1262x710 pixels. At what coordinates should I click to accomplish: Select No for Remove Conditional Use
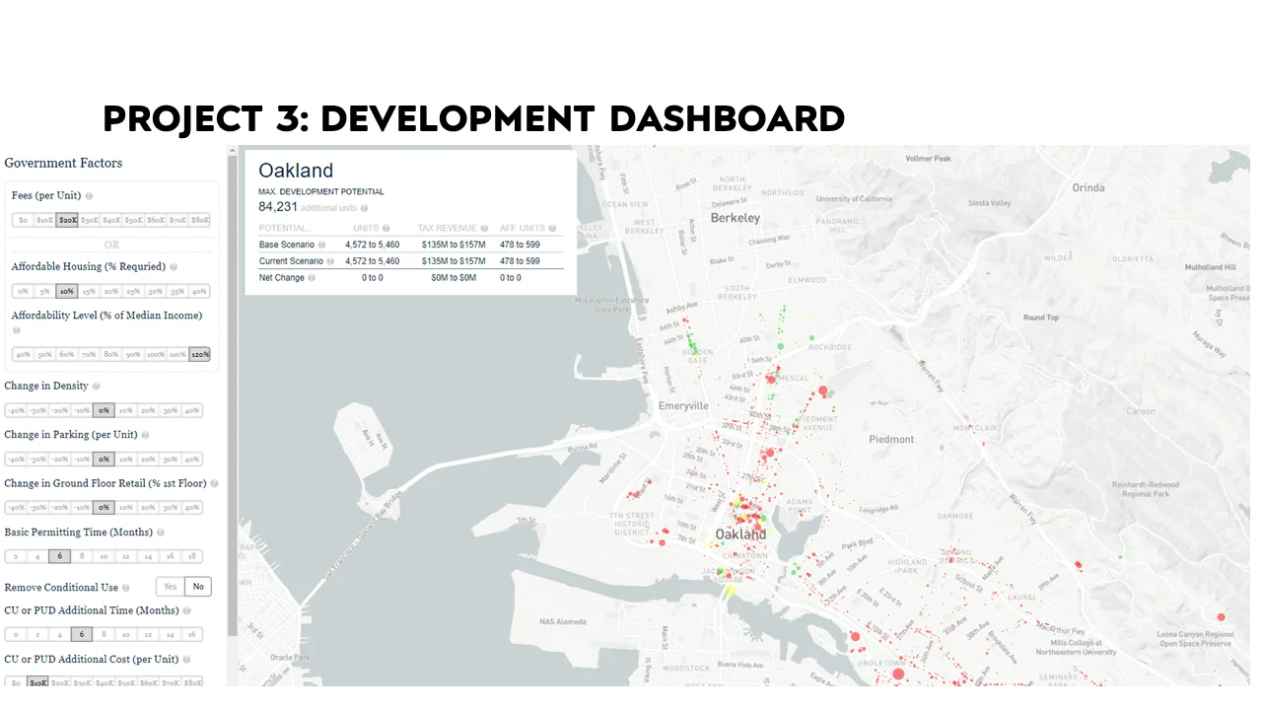tap(198, 587)
